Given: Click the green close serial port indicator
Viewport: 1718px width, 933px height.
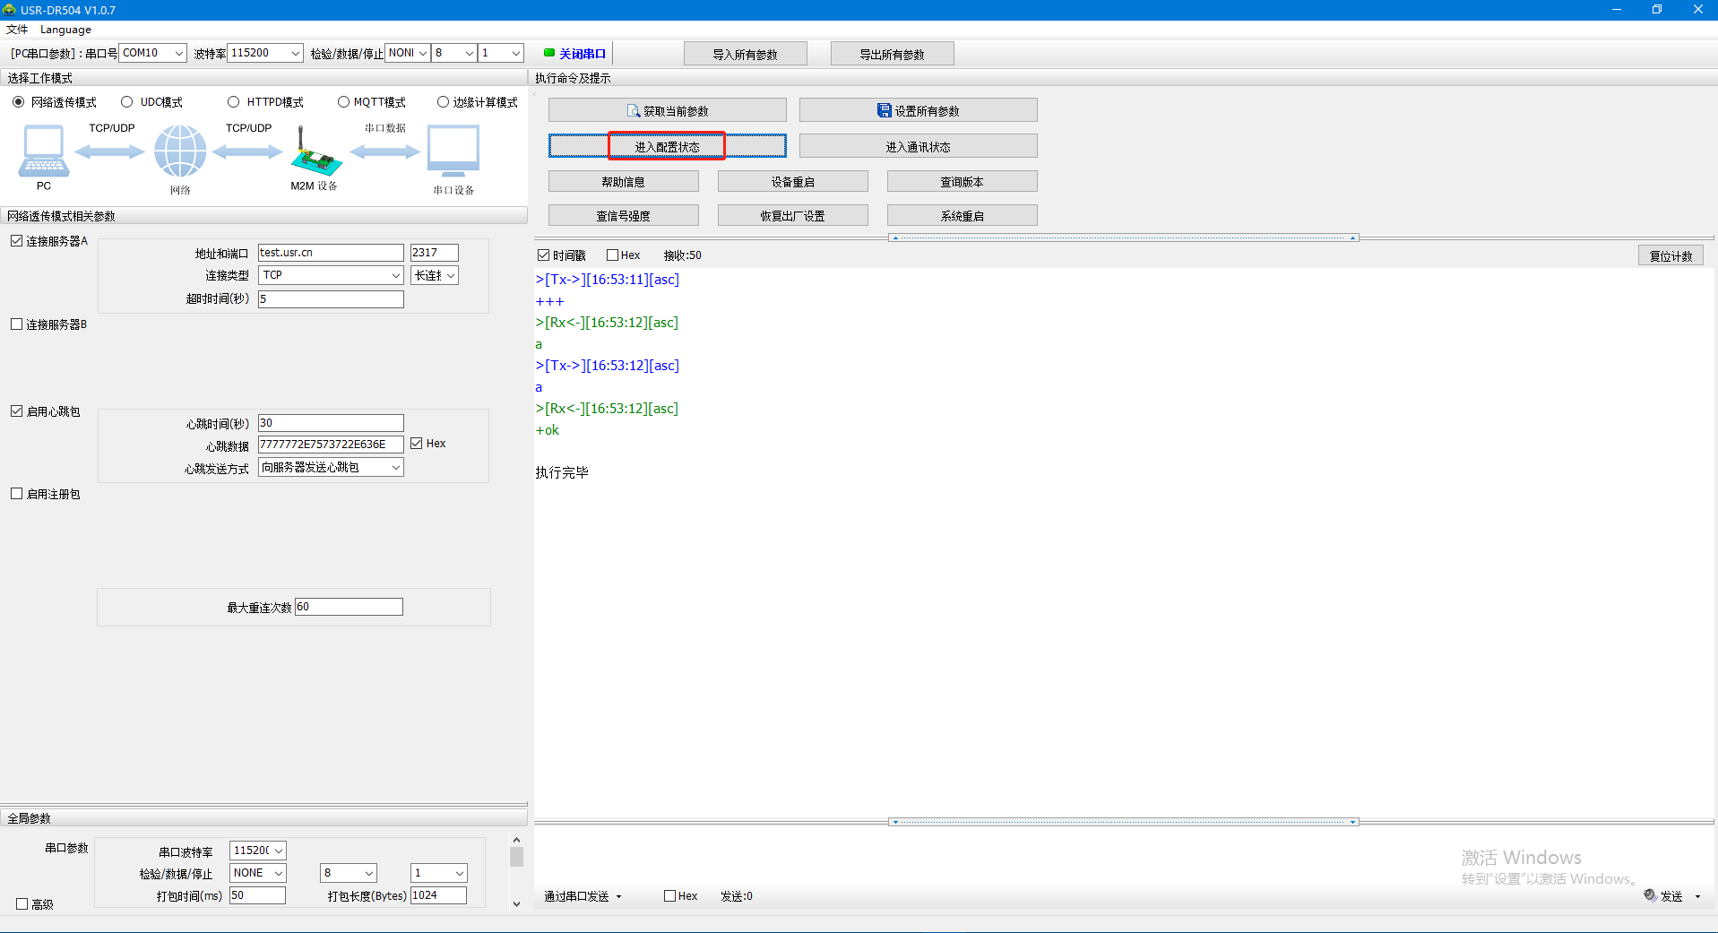Looking at the screenshot, I should point(549,53).
